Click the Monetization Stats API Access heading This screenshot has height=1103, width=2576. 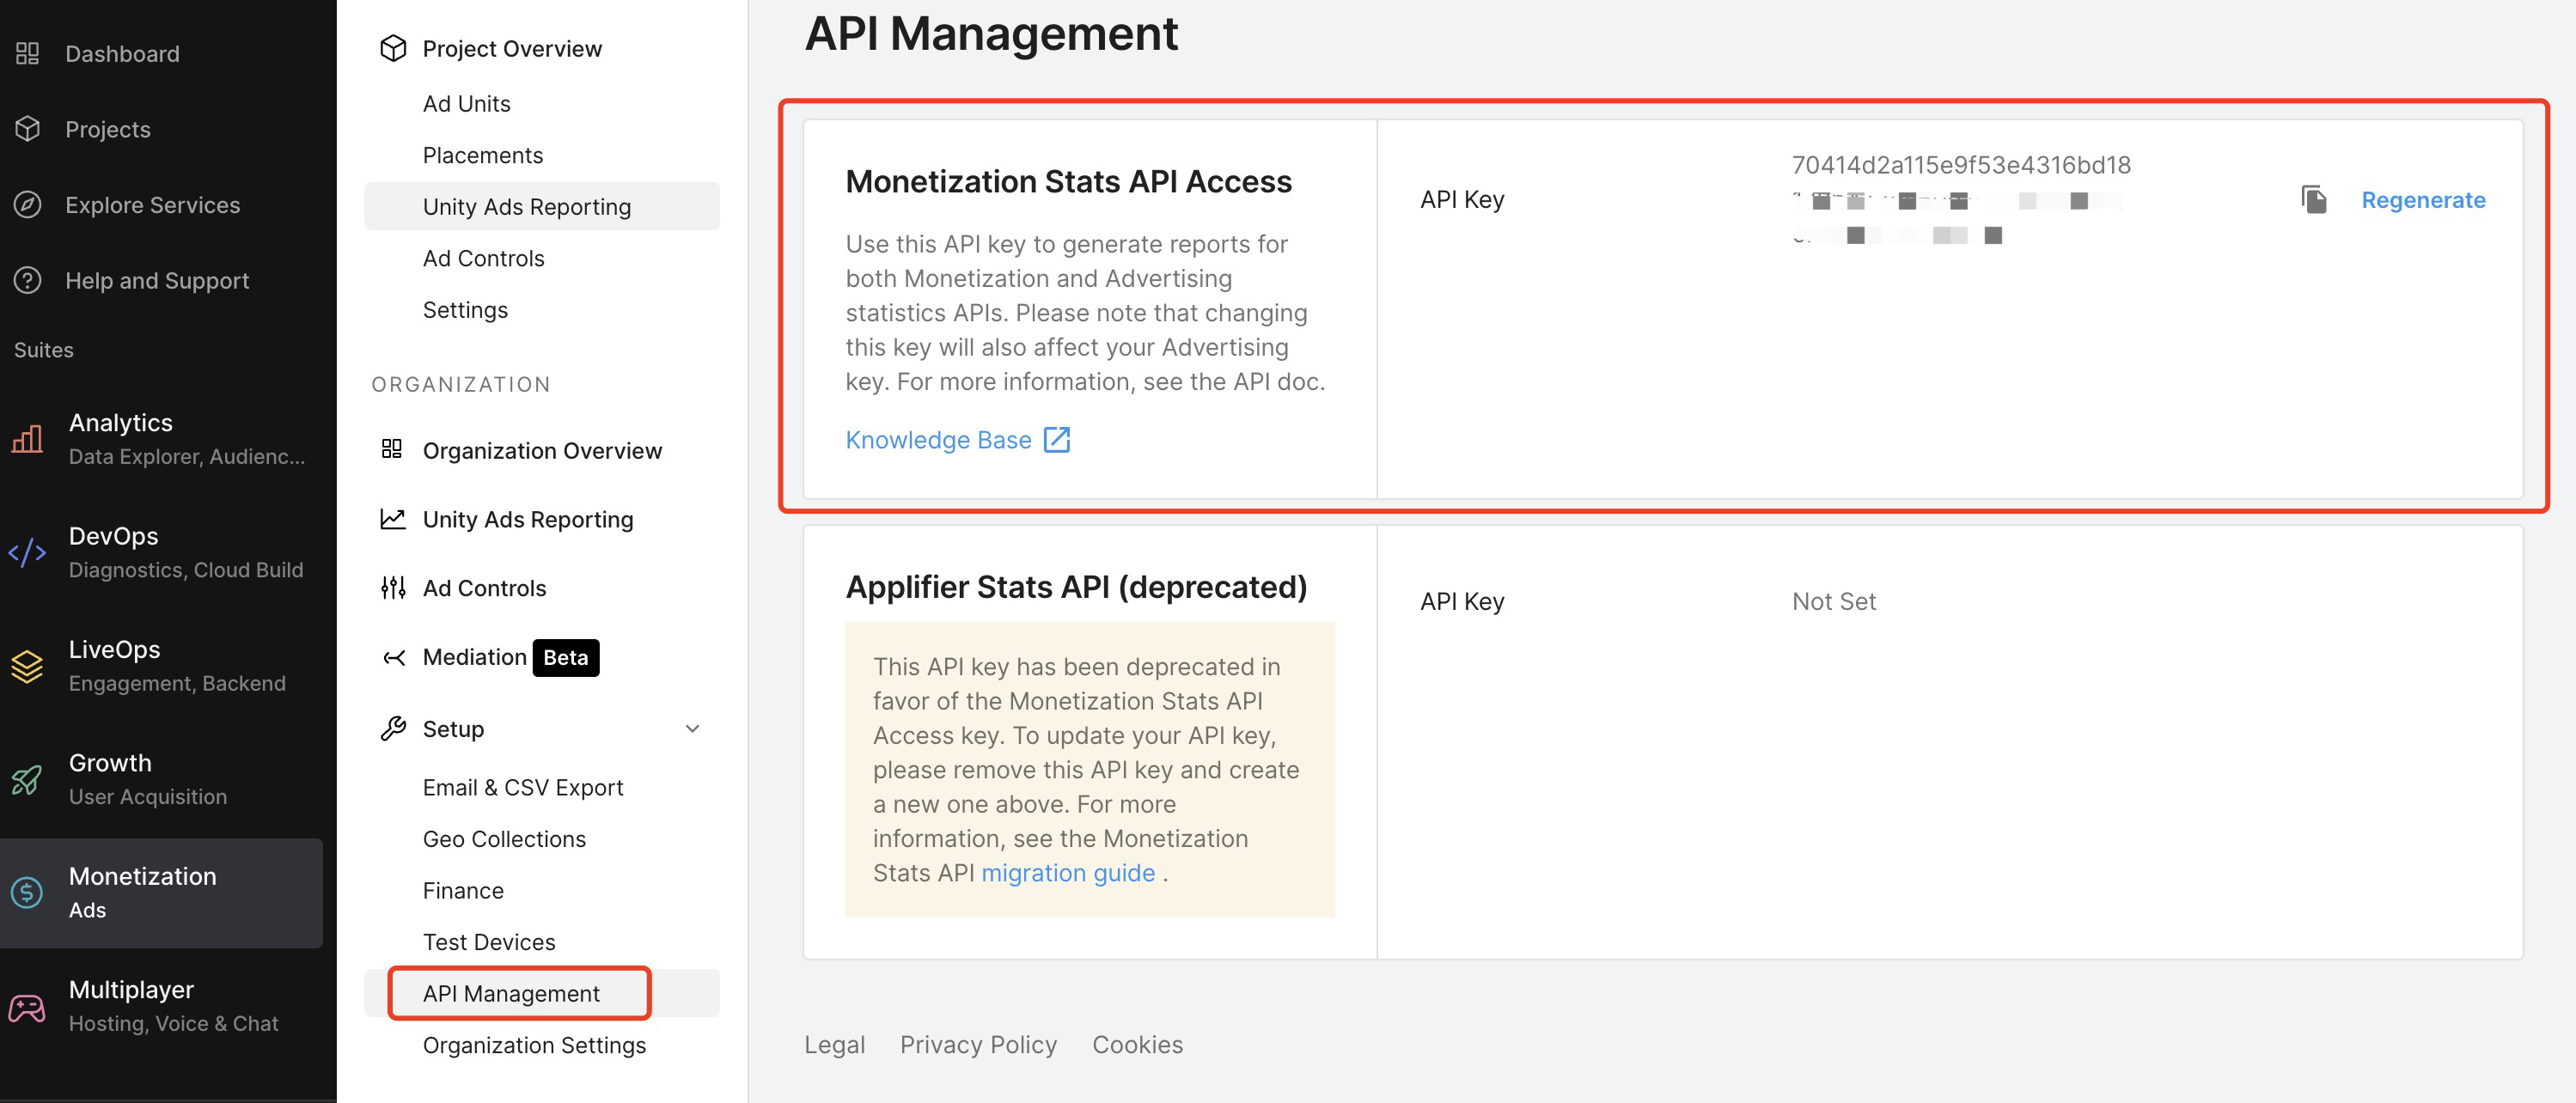click(1068, 181)
